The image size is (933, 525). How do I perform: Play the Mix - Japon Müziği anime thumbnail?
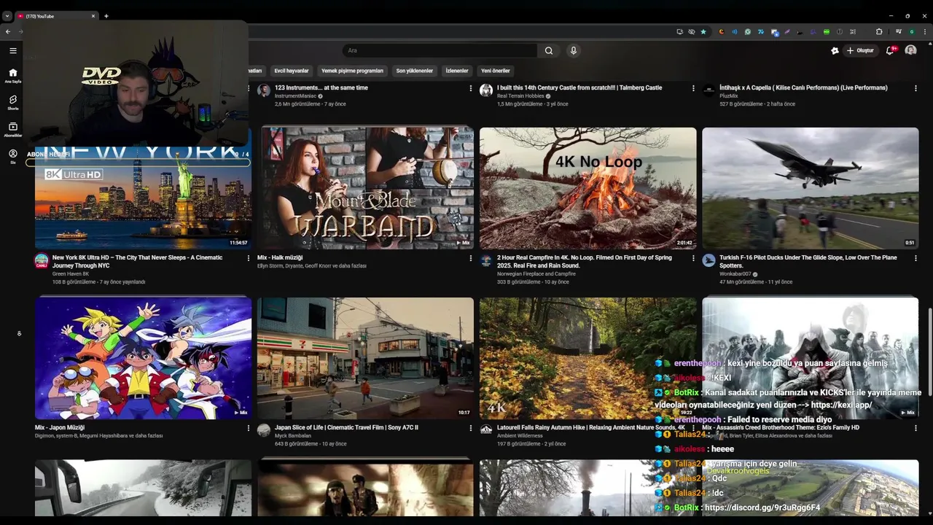click(143, 358)
